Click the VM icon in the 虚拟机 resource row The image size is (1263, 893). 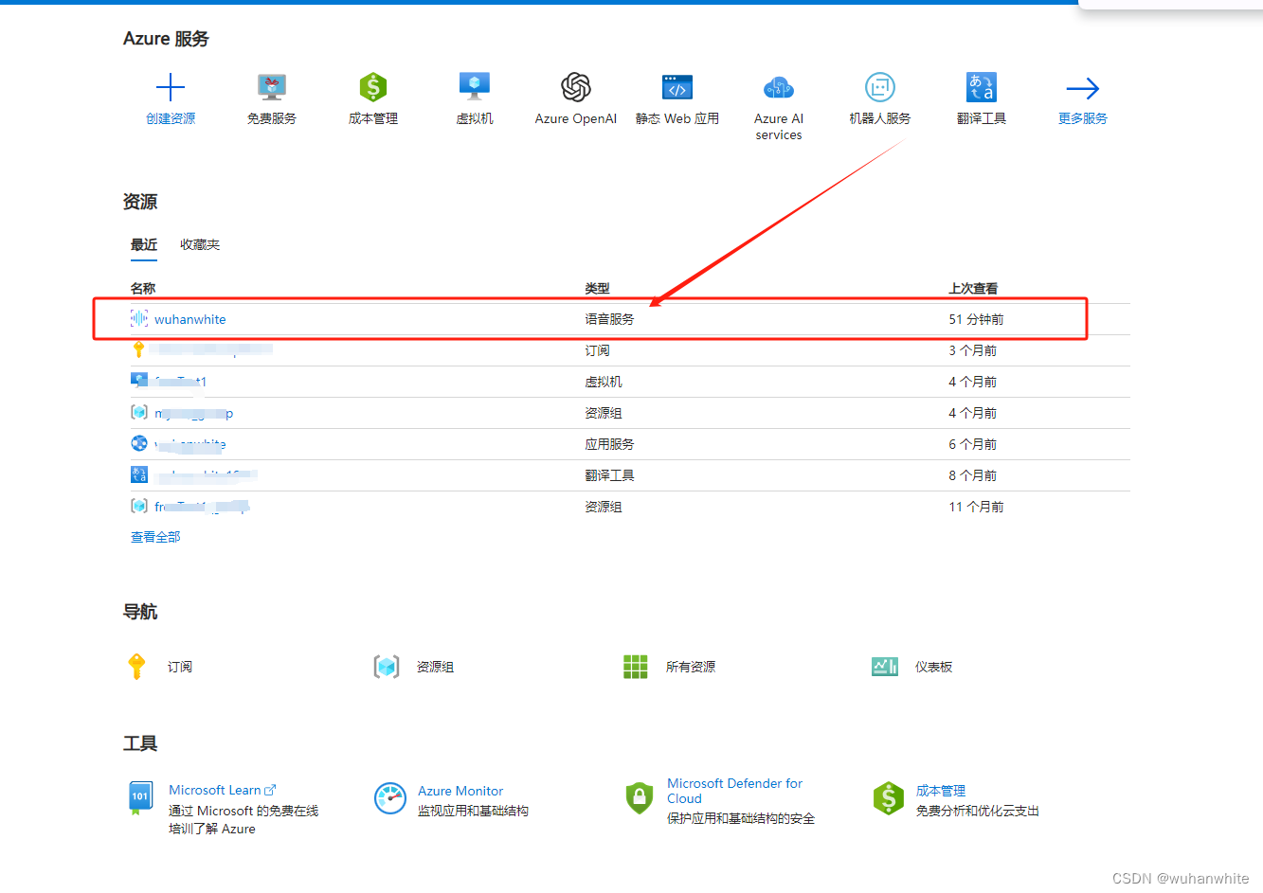click(x=139, y=381)
